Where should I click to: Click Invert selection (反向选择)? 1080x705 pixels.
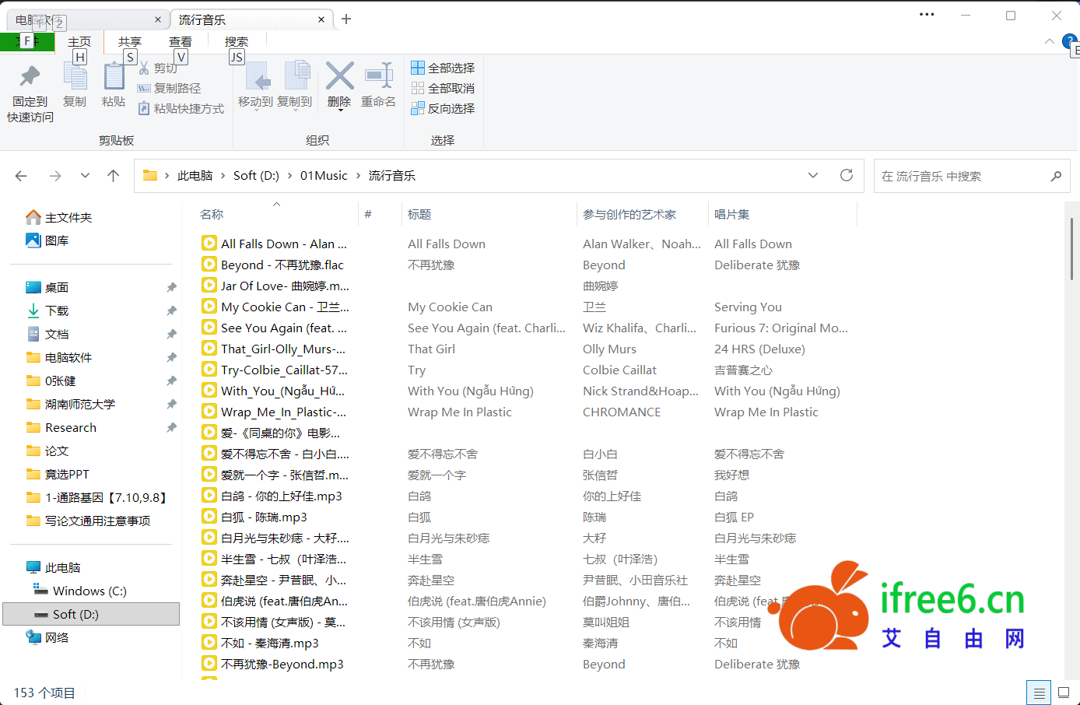(x=443, y=108)
